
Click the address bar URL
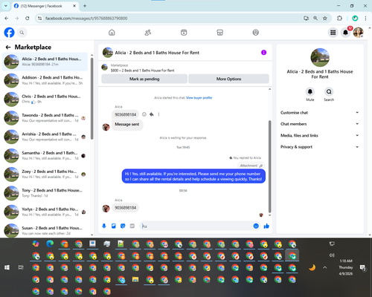point(86,19)
